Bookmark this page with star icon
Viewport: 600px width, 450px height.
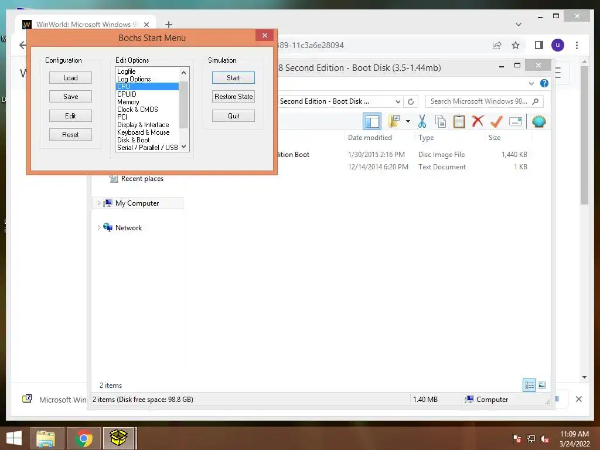click(x=516, y=46)
